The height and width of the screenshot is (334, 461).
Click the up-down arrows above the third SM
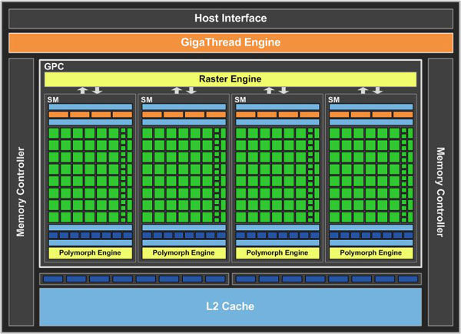pos(277,91)
